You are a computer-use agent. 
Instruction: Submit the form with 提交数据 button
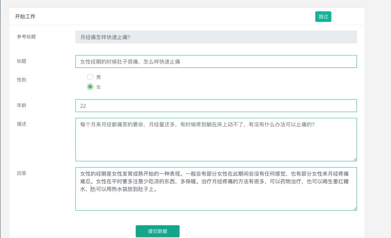pos(157,231)
